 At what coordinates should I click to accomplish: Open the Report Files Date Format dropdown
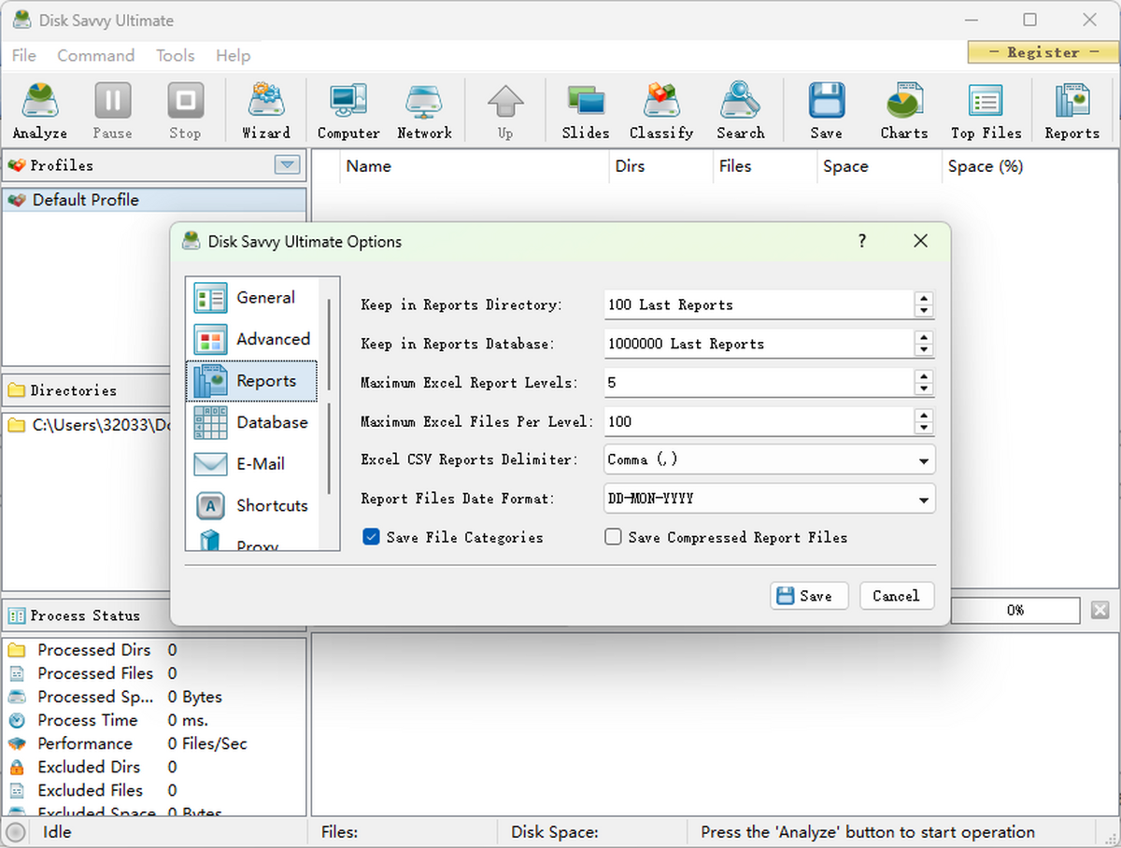[x=923, y=498]
